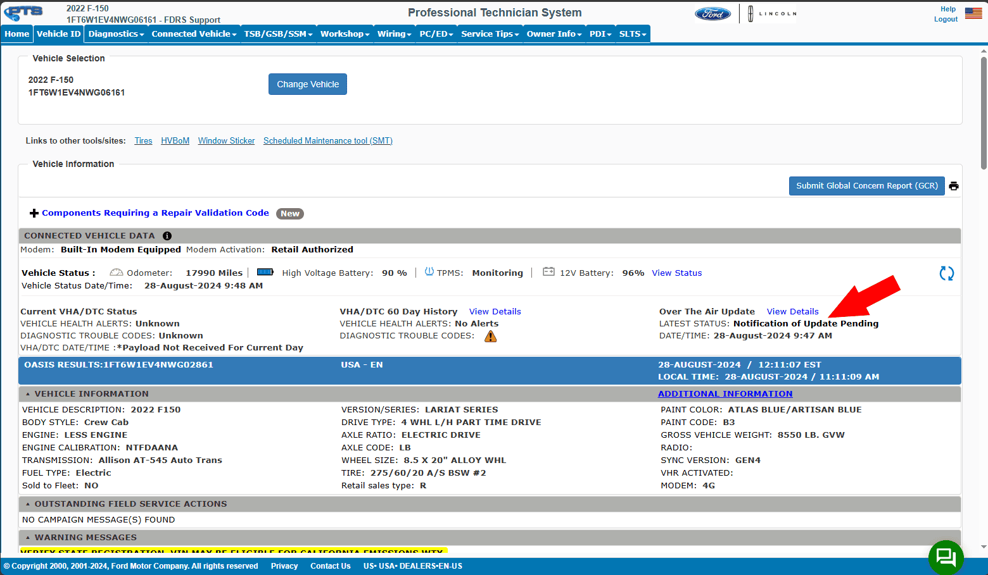988x575 pixels.
Task: Click NO CAMPAIGN MESSAGE(S) FOUND text
Action: tap(98, 520)
